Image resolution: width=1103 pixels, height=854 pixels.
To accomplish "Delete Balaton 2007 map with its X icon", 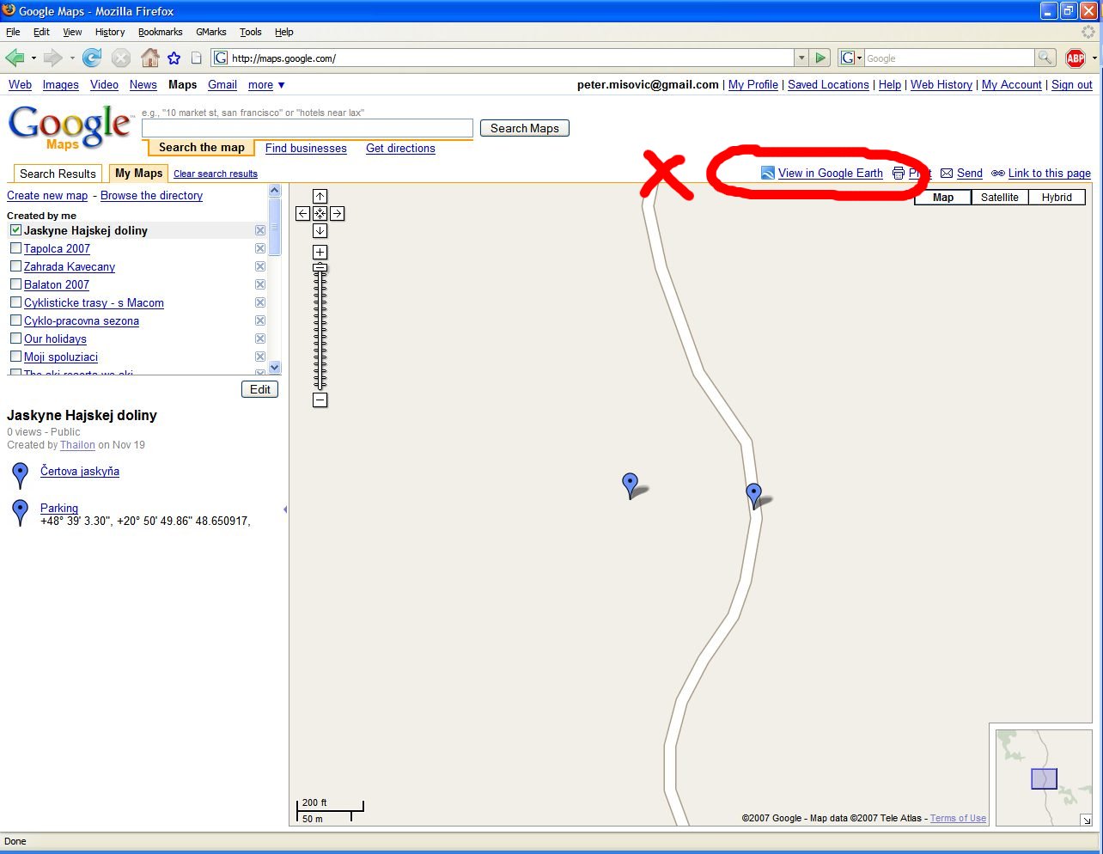I will coord(260,284).
